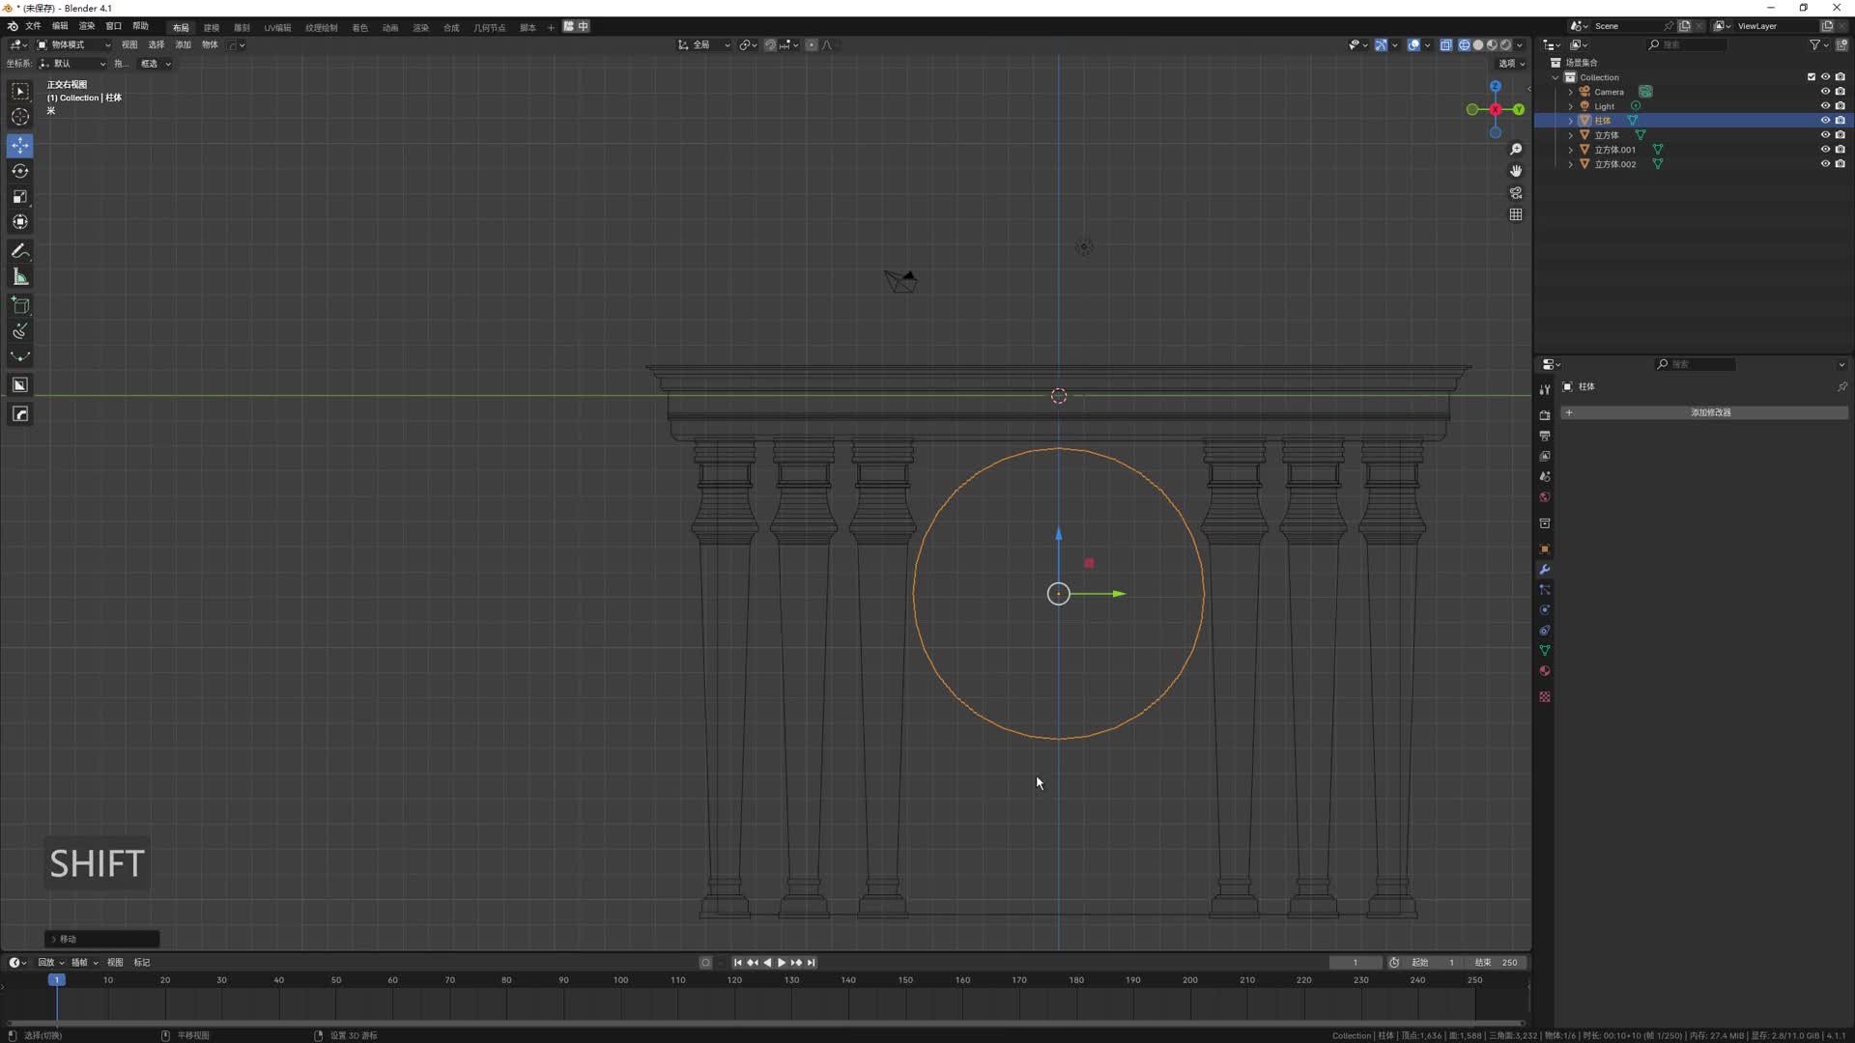
Task: Switch to the UV编辑 workspace tab
Action: [x=277, y=27]
